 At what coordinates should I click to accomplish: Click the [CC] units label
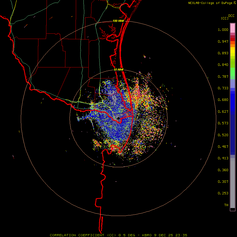pos(225,18)
